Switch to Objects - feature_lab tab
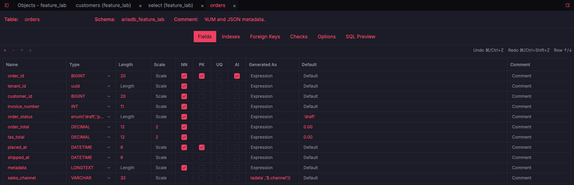Viewport: 574px width, 185px height. 42,5
